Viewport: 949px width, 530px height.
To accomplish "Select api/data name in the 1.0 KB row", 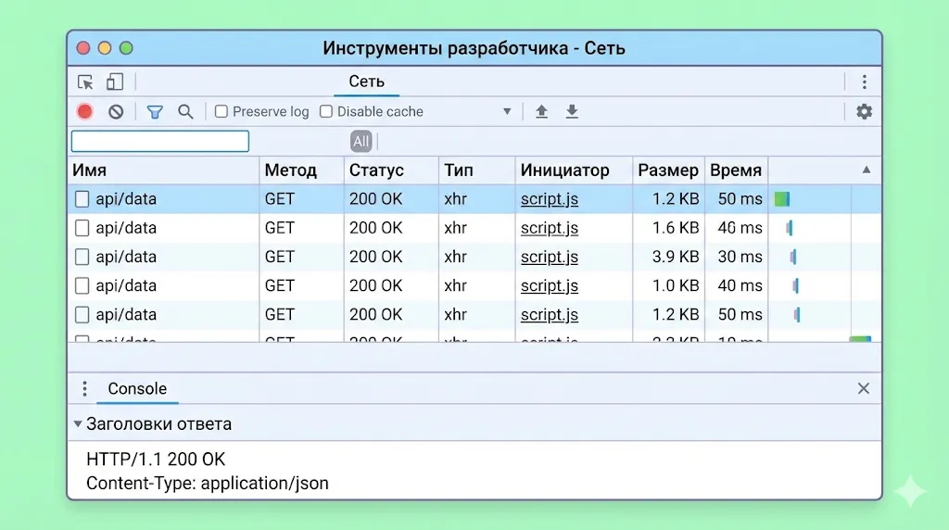I will coord(126,285).
